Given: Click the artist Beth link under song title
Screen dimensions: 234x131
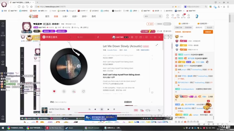Looking at the screenshot, I should pyautogui.click(x=125, y=50).
